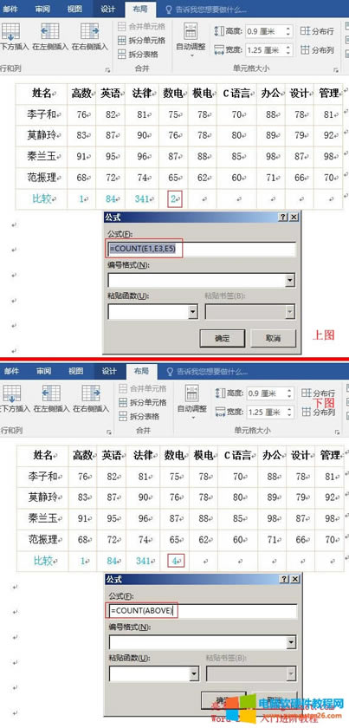Viewport: 349px width, 728px height.
Task: Close the COUNT(ABOVE) formula dialog
Action: click(294, 580)
